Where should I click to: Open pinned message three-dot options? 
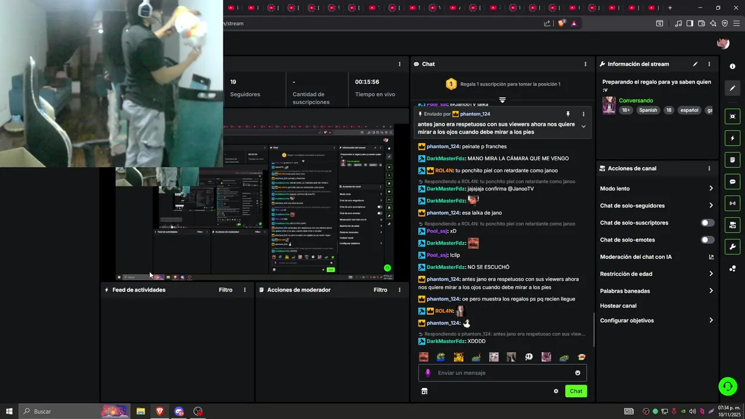pyautogui.click(x=583, y=114)
